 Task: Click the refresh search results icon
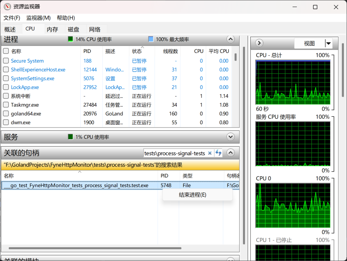(218, 153)
